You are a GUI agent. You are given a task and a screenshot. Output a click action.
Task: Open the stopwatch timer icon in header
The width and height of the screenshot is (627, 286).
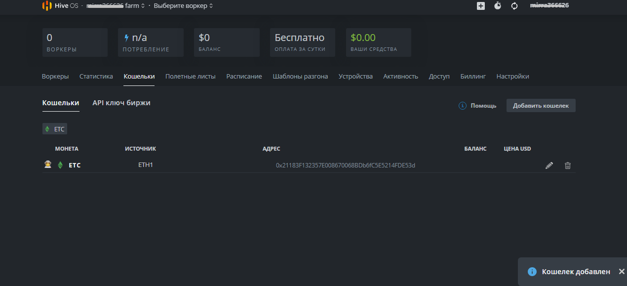(x=498, y=6)
